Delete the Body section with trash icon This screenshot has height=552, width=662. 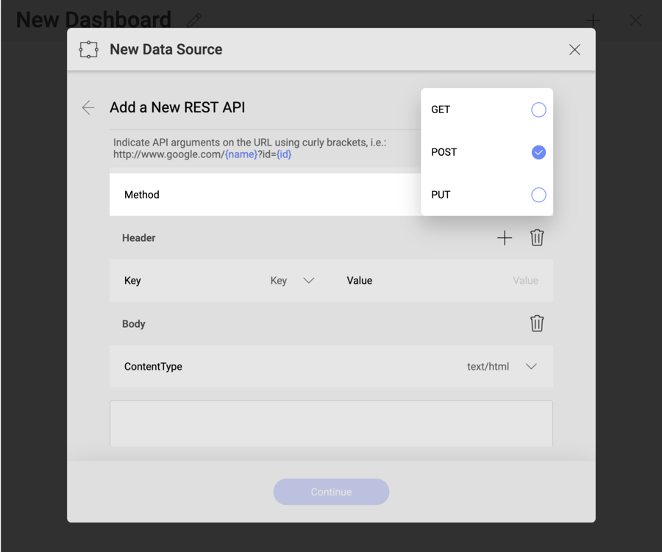537,324
